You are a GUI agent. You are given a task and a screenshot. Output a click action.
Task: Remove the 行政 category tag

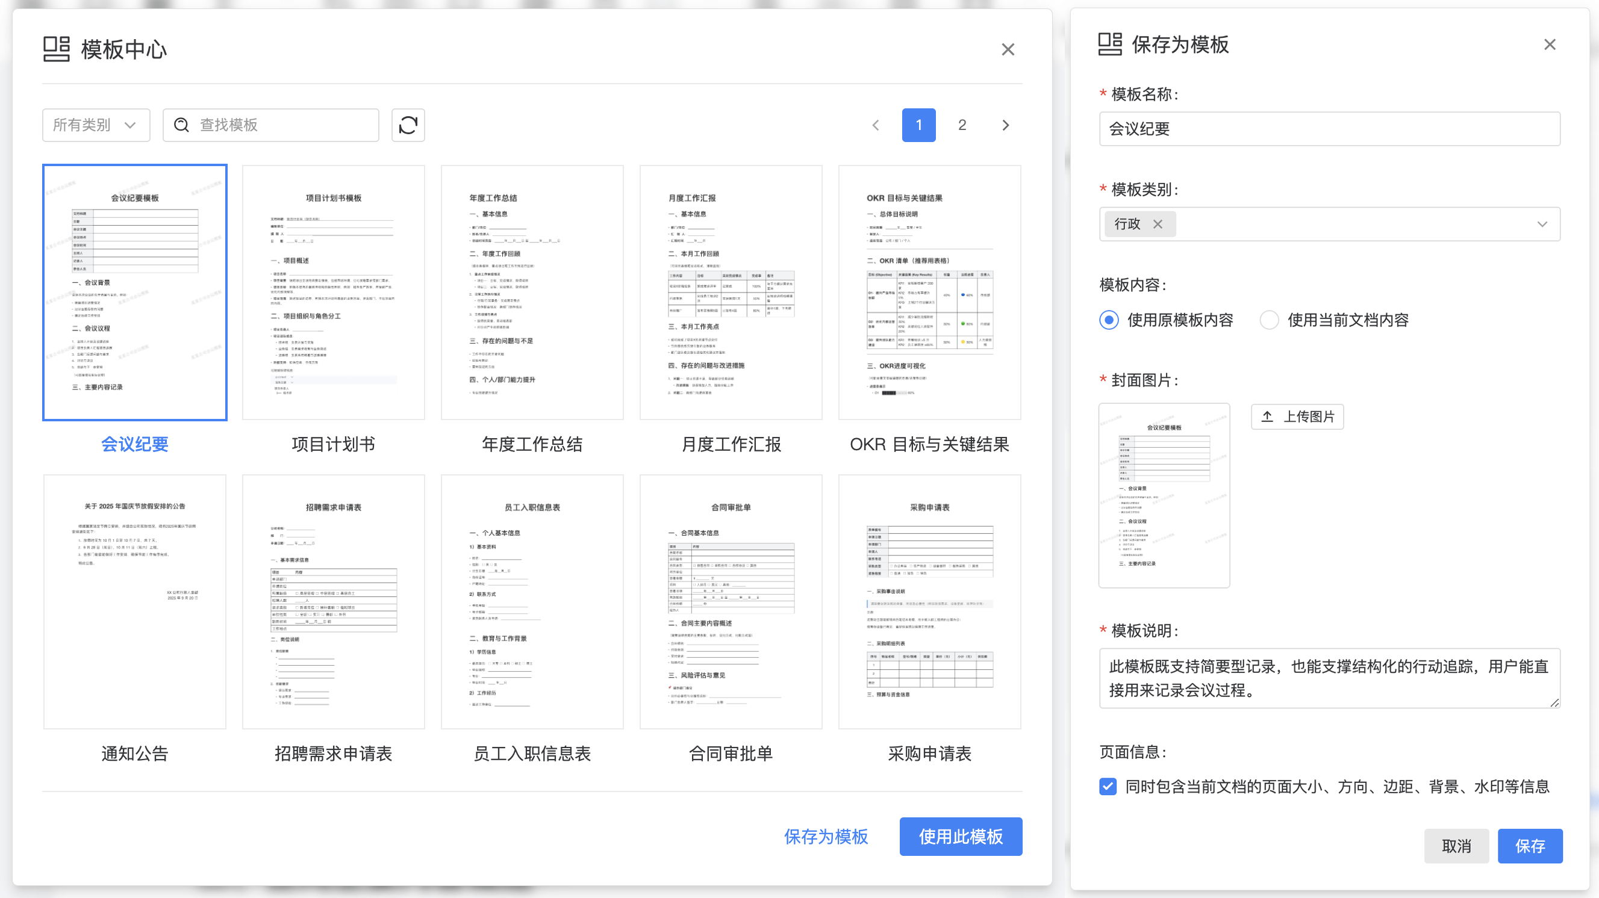coord(1158,224)
